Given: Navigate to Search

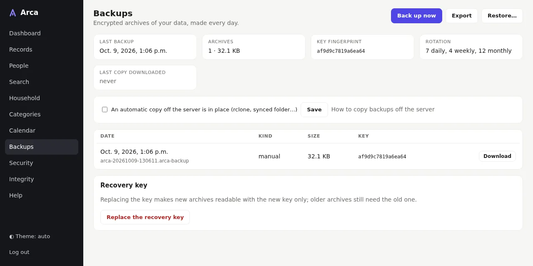Looking at the screenshot, I should tap(42, 82).
